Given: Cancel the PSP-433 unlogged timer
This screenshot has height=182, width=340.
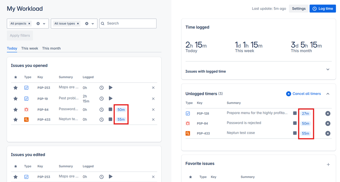Looking at the screenshot, I should point(328,133).
